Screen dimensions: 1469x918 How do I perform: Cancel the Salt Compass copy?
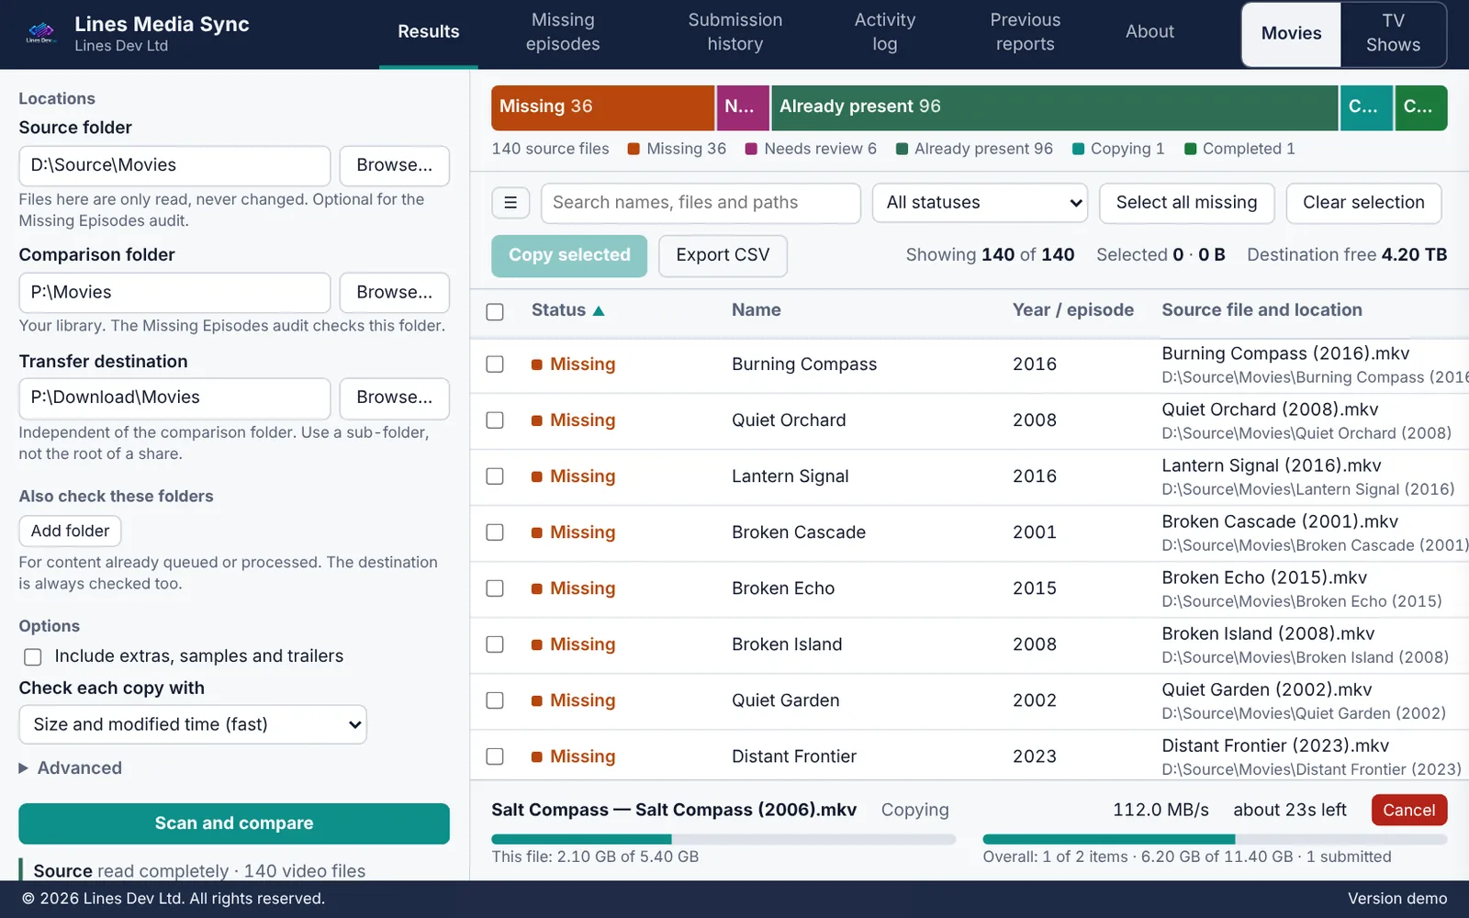point(1408,810)
